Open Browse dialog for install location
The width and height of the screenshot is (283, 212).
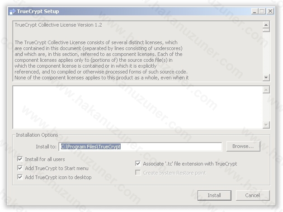[x=246, y=147]
